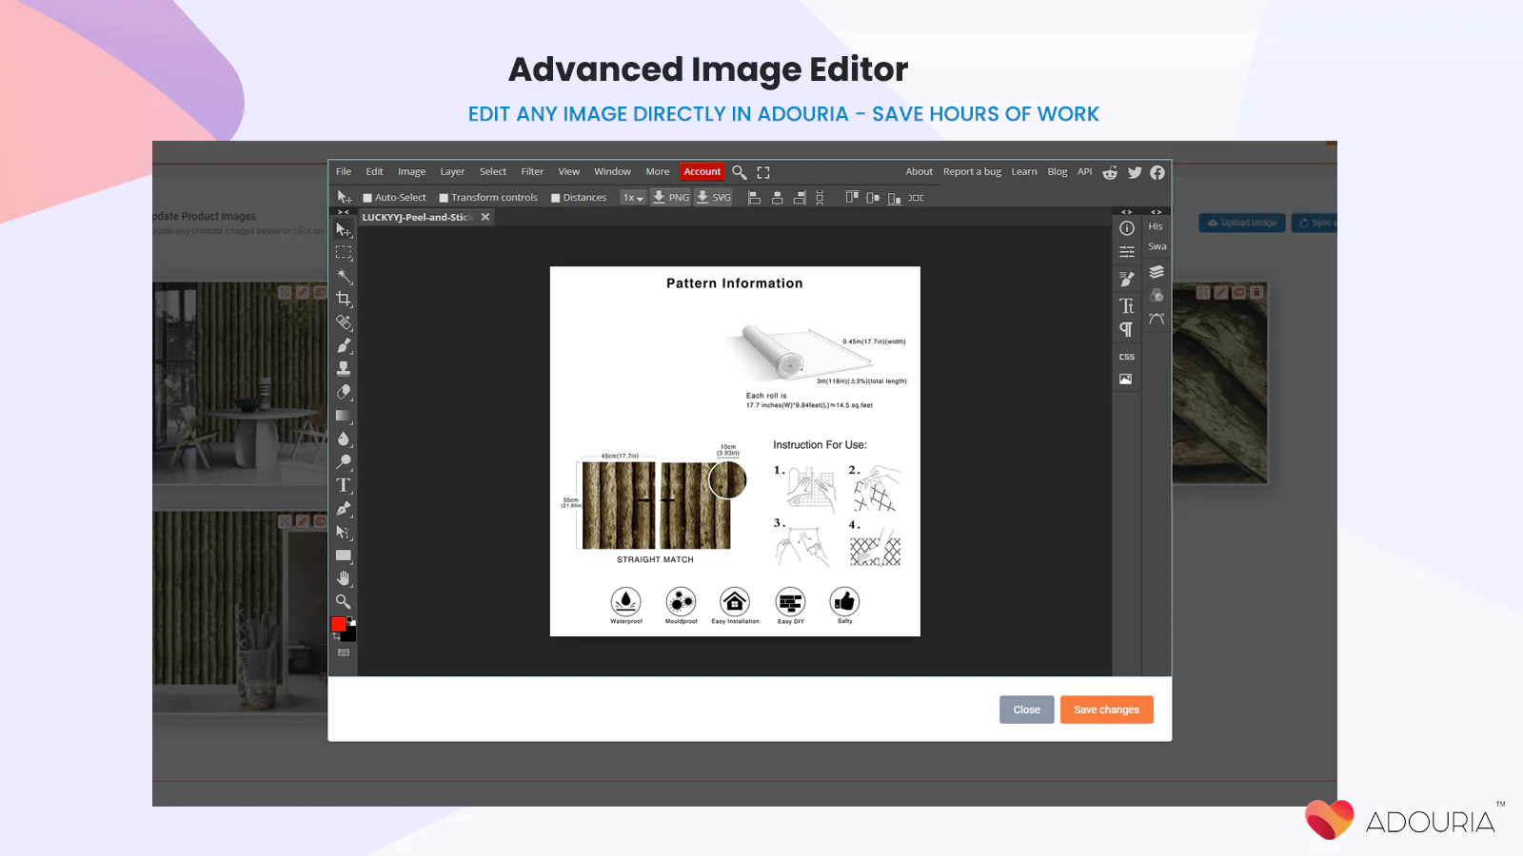The height and width of the screenshot is (856, 1523).
Task: Select the Eraser tool
Action: [x=344, y=392]
